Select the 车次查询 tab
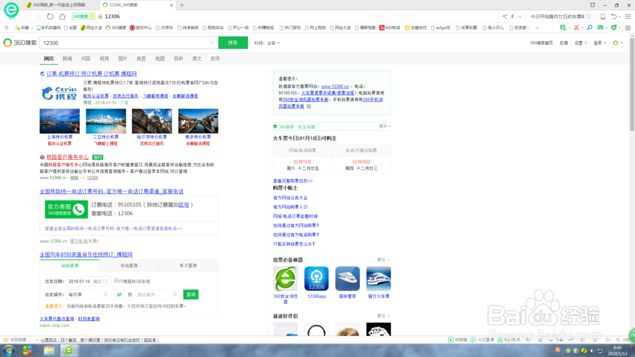This screenshot has height=357, width=635. (x=188, y=266)
